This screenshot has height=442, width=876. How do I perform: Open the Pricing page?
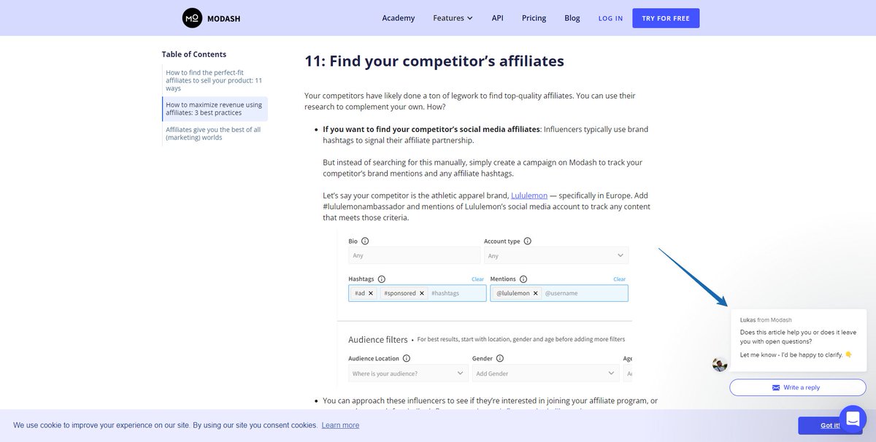tap(534, 18)
